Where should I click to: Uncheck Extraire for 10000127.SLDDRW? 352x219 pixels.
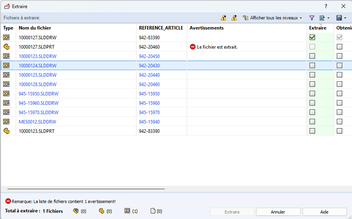(312, 37)
